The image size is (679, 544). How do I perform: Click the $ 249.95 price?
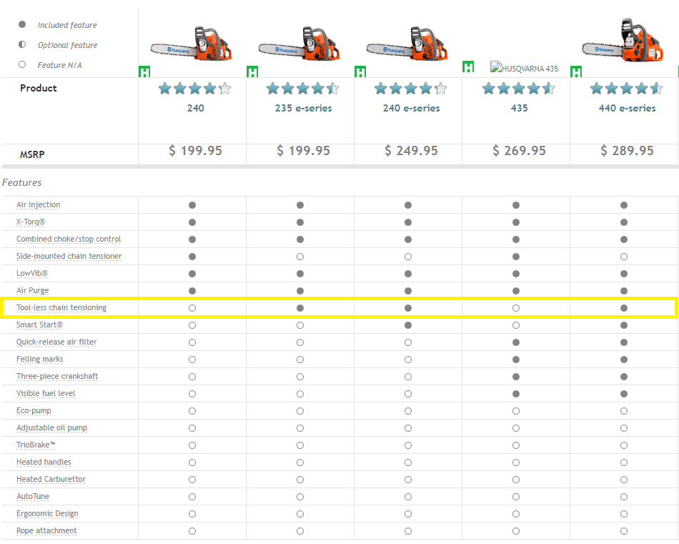(412, 151)
